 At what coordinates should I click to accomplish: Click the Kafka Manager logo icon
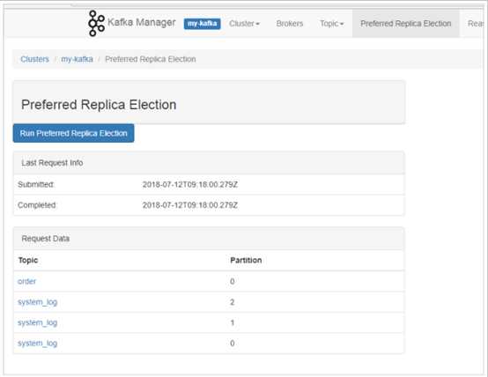coord(96,24)
